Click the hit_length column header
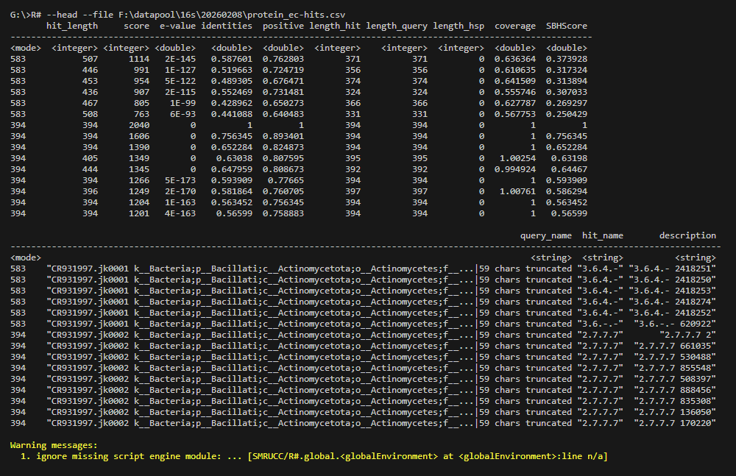Image resolution: width=736 pixels, height=476 pixels. pos(72,26)
